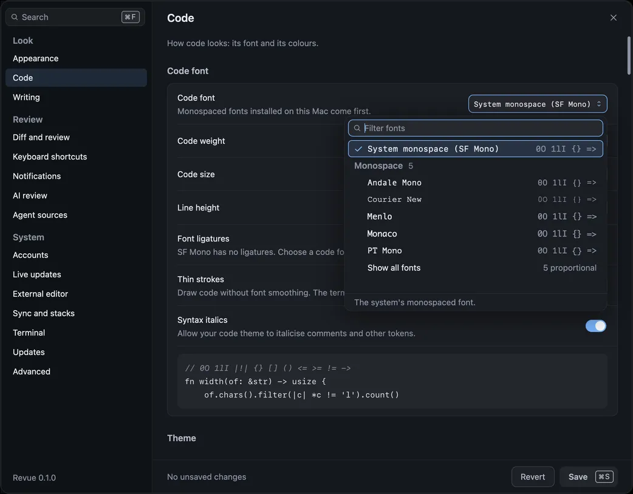Go to Accounts settings
The image size is (633, 494).
point(76,255)
